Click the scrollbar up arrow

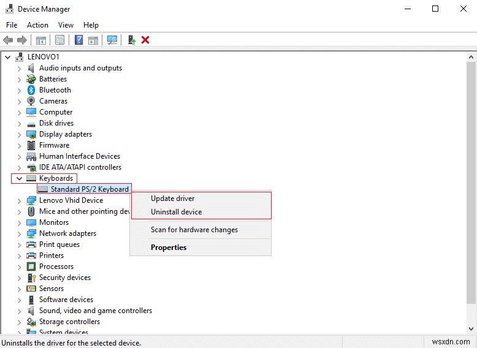point(471,57)
